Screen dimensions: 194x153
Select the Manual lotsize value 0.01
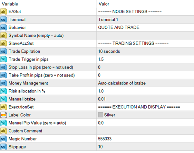(102, 99)
